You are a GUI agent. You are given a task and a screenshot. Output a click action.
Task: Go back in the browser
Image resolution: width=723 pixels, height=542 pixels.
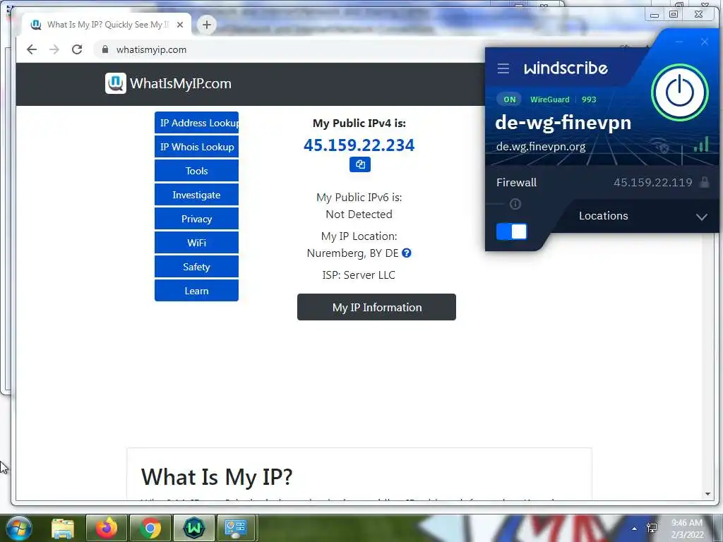(31, 49)
